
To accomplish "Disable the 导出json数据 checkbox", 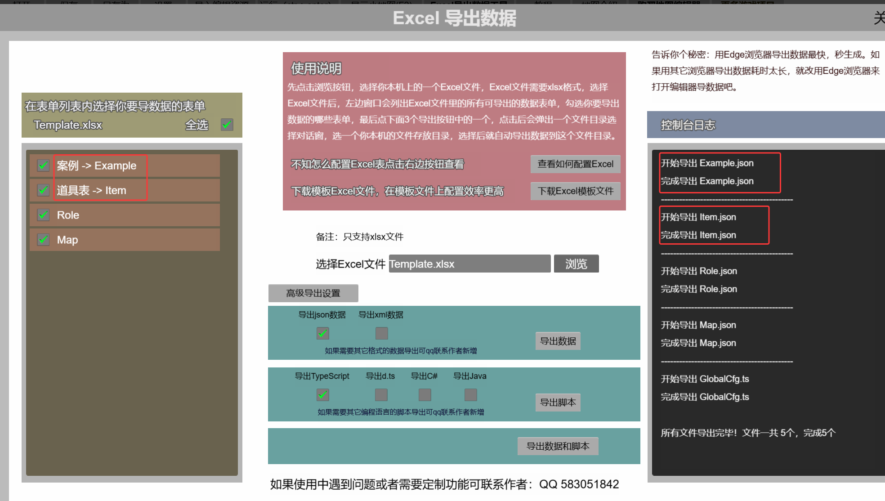I will [x=322, y=333].
